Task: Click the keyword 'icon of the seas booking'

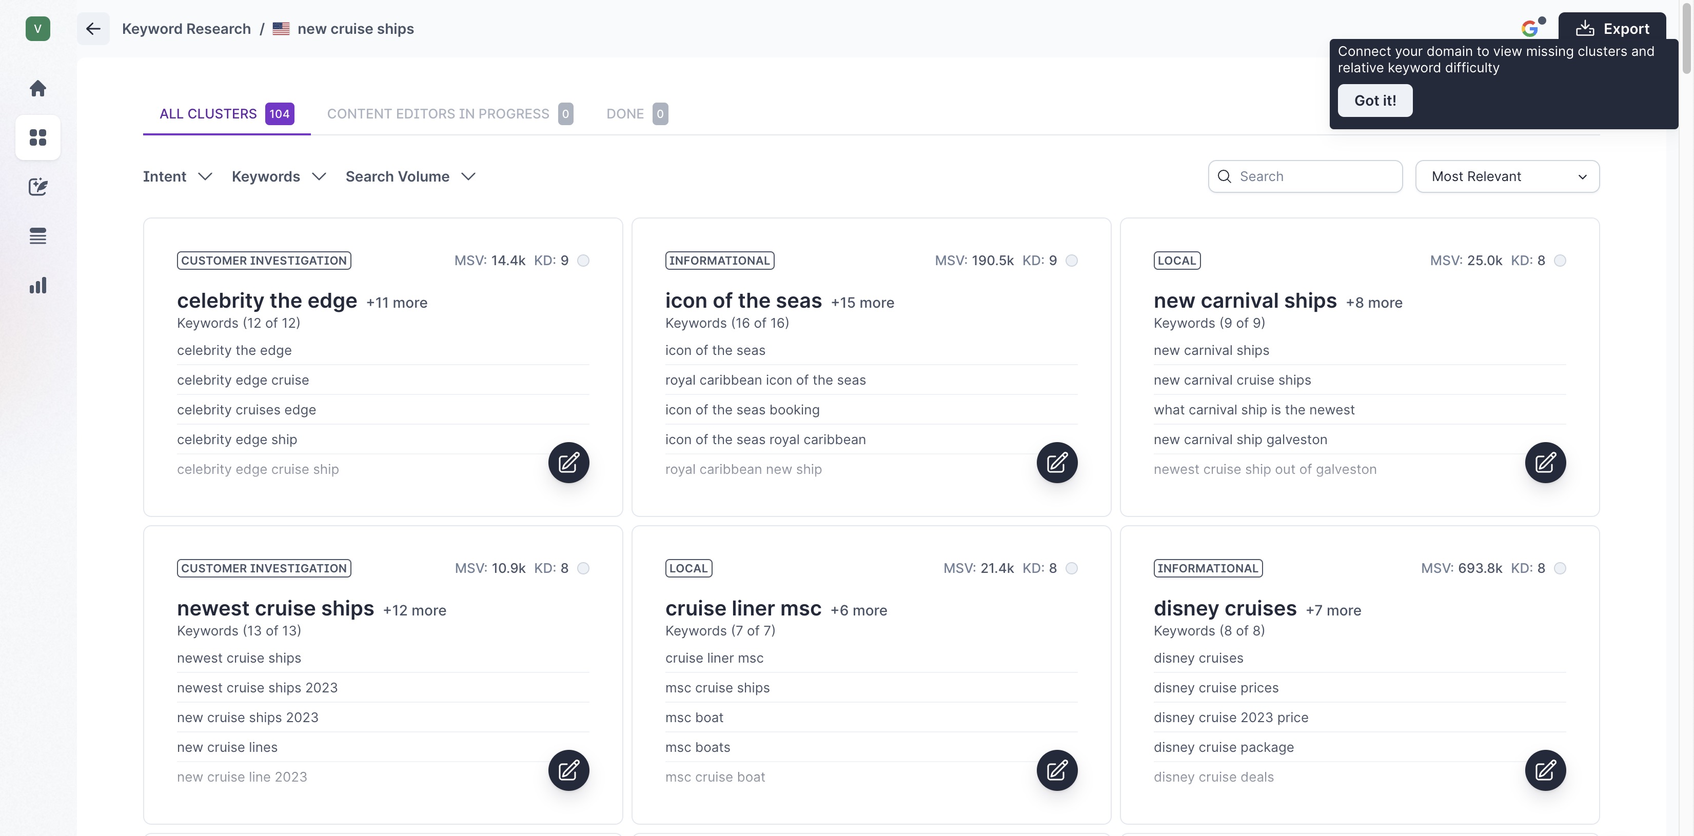Action: pyautogui.click(x=742, y=409)
